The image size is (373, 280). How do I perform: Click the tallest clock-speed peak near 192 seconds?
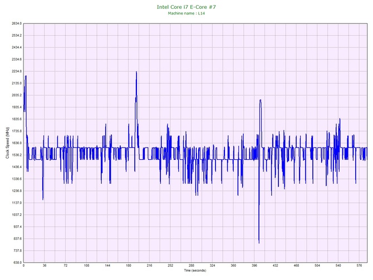pyautogui.click(x=136, y=72)
